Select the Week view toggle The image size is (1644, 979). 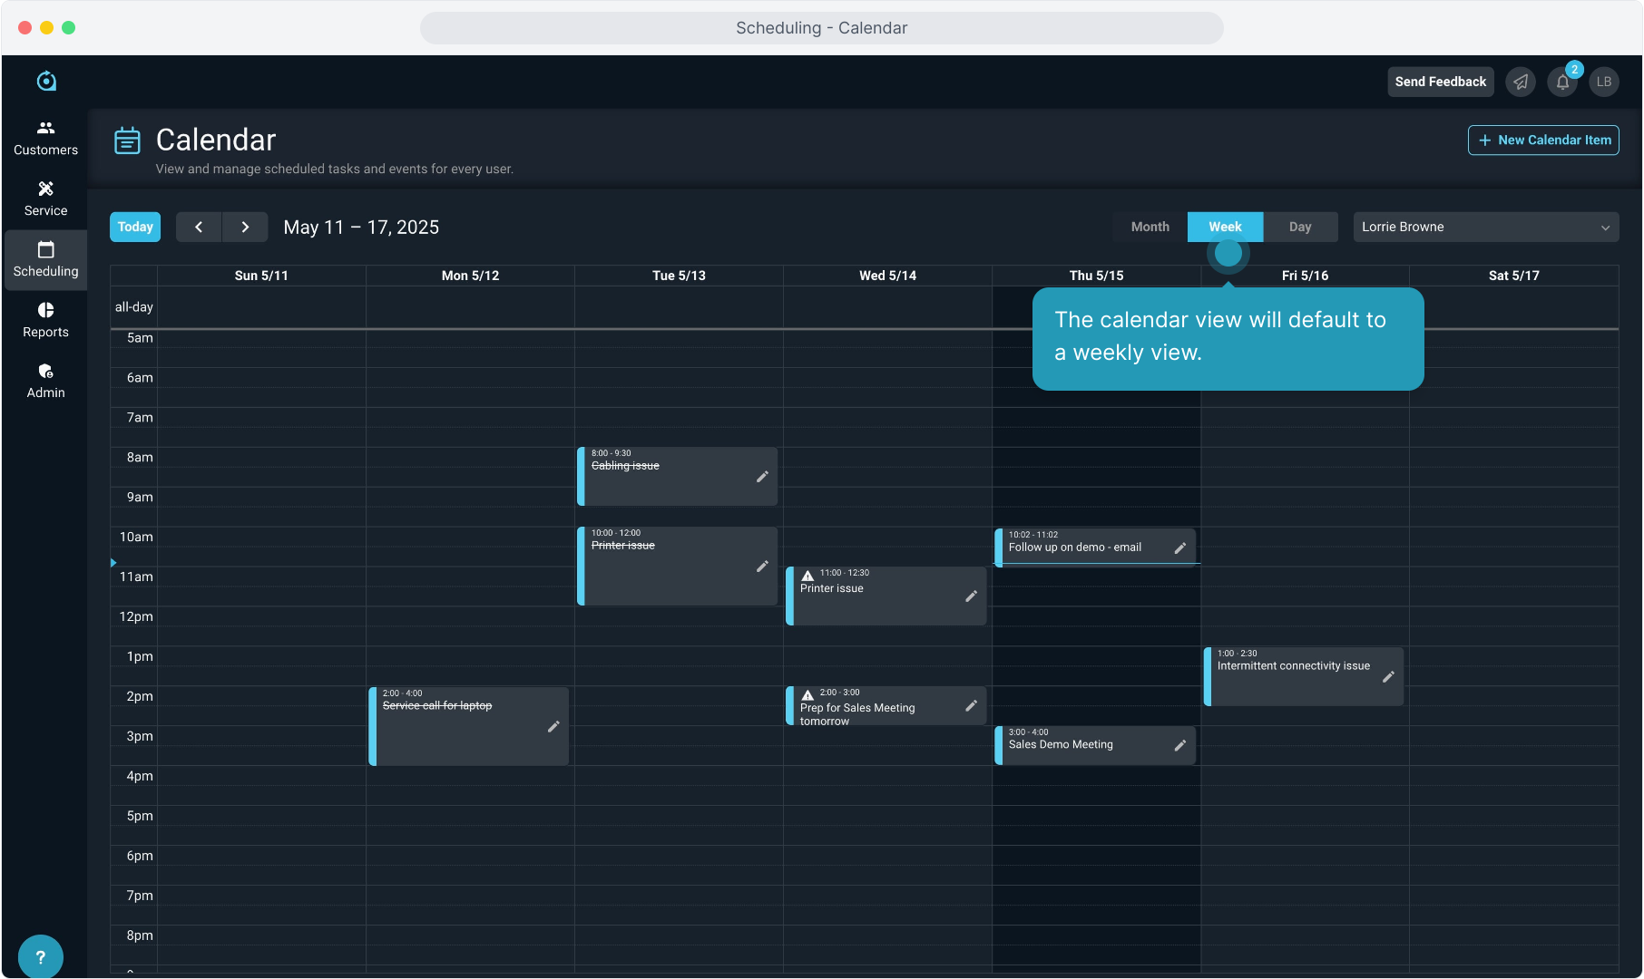(1225, 227)
